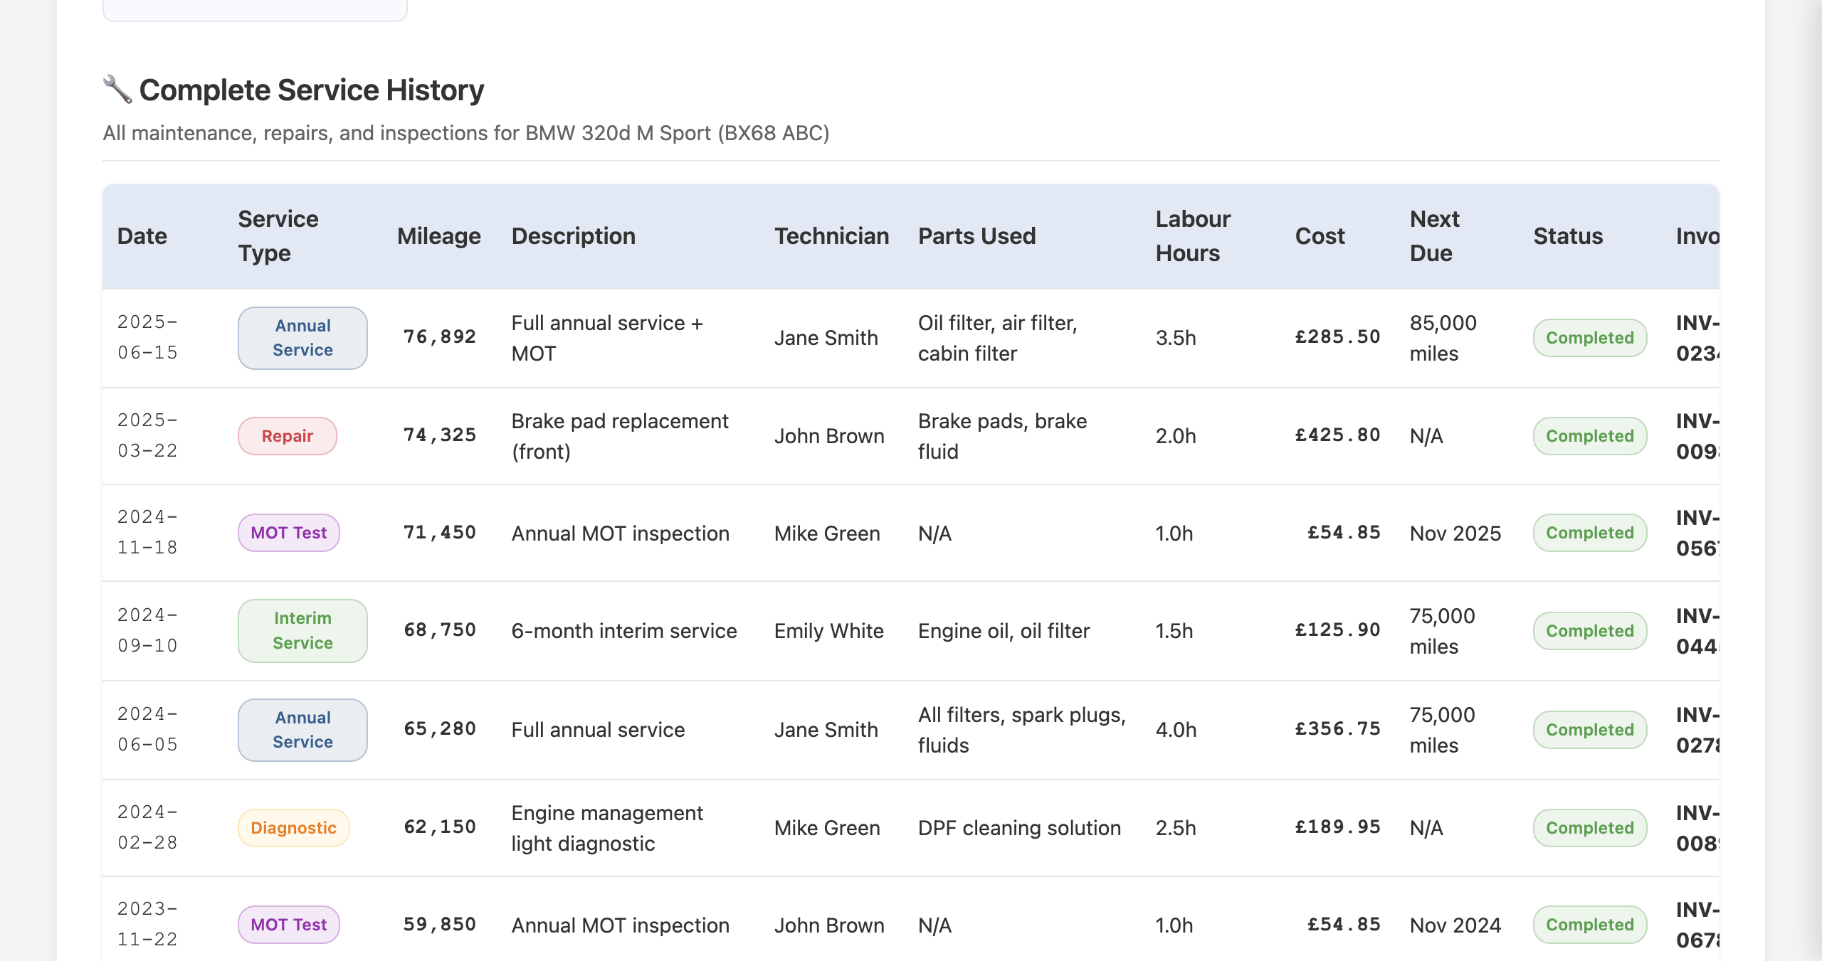Click the Interim Service badge

coord(302,630)
